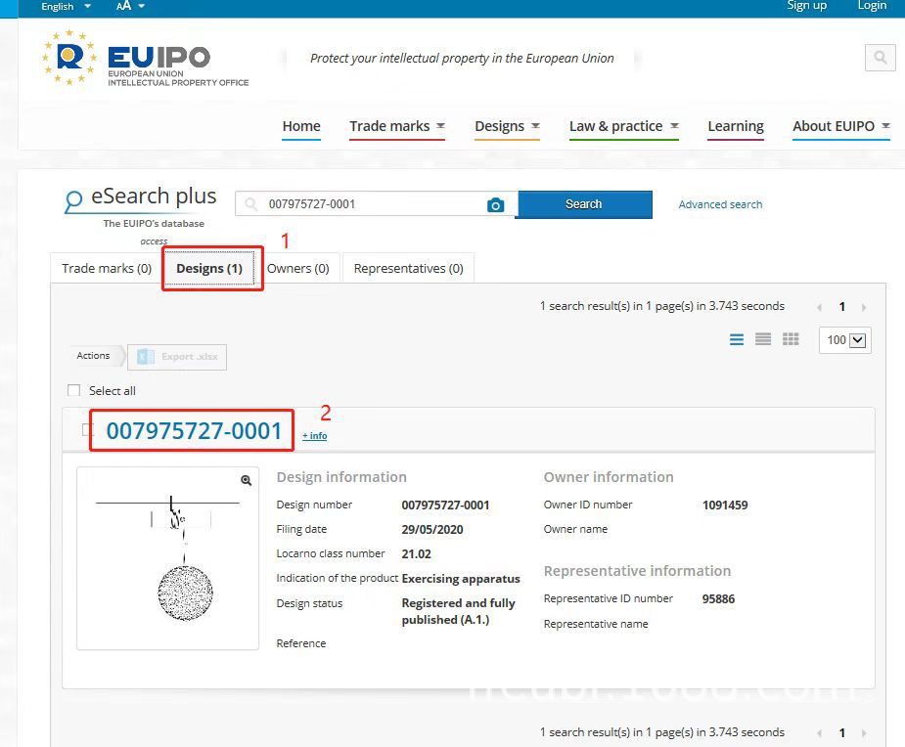Check the Select all checkbox
The image size is (905, 747).
[74, 390]
